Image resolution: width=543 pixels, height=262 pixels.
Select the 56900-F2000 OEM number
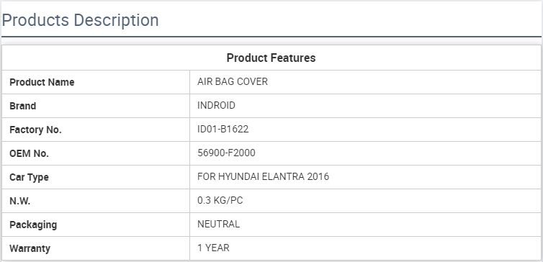[x=226, y=153]
